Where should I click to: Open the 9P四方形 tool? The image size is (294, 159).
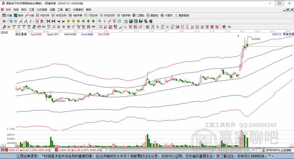tap(59, 16)
